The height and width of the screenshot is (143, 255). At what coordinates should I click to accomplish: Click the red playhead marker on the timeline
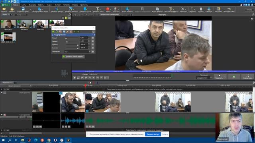[86, 85]
